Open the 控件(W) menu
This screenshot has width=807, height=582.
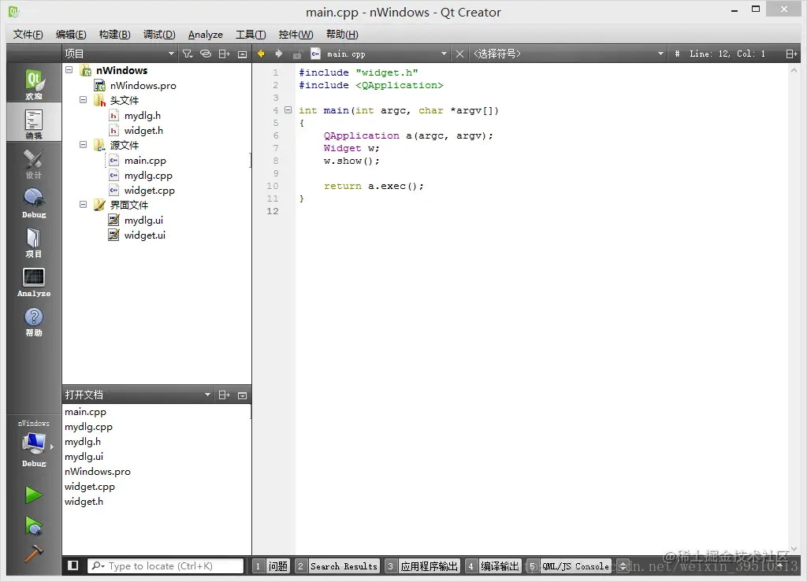(296, 35)
